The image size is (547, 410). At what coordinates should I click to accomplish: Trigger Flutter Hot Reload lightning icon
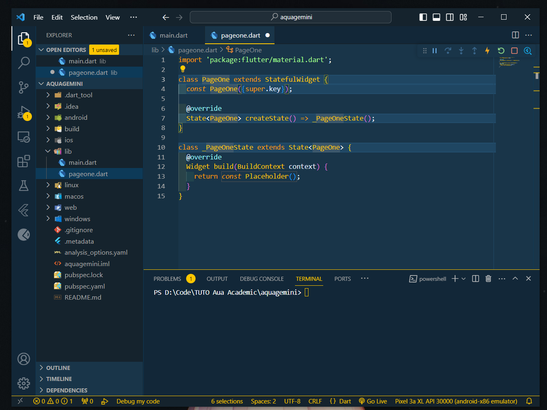click(487, 51)
